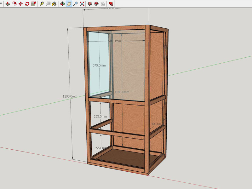Select the Rotate tool
This screenshot has height=189, width=252.
point(27,4)
